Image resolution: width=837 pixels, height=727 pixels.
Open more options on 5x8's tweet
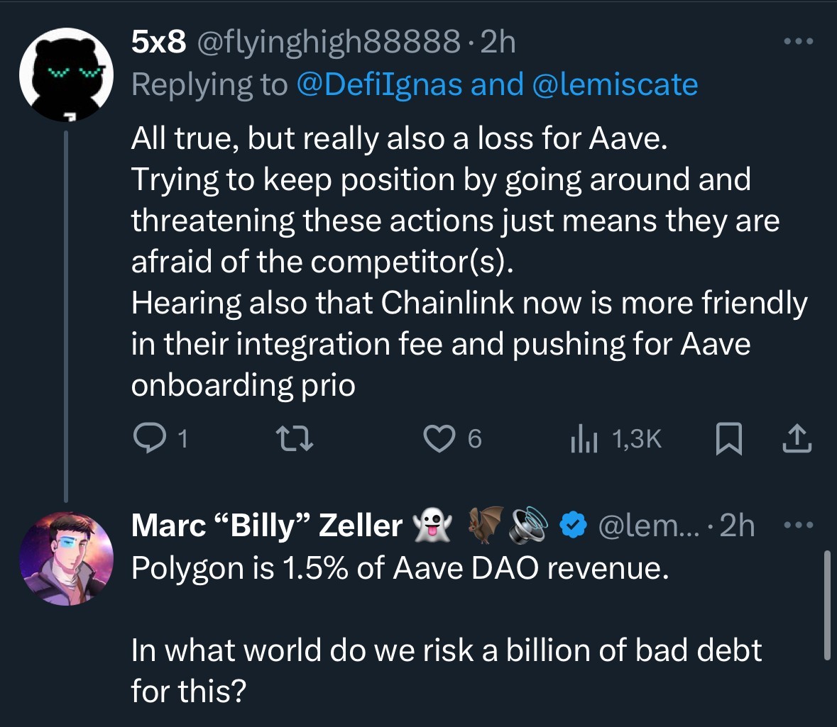coord(798,41)
